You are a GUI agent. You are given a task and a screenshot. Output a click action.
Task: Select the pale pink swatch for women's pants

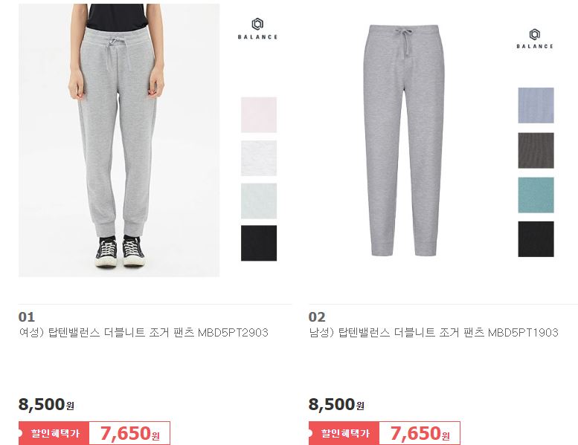click(259, 115)
